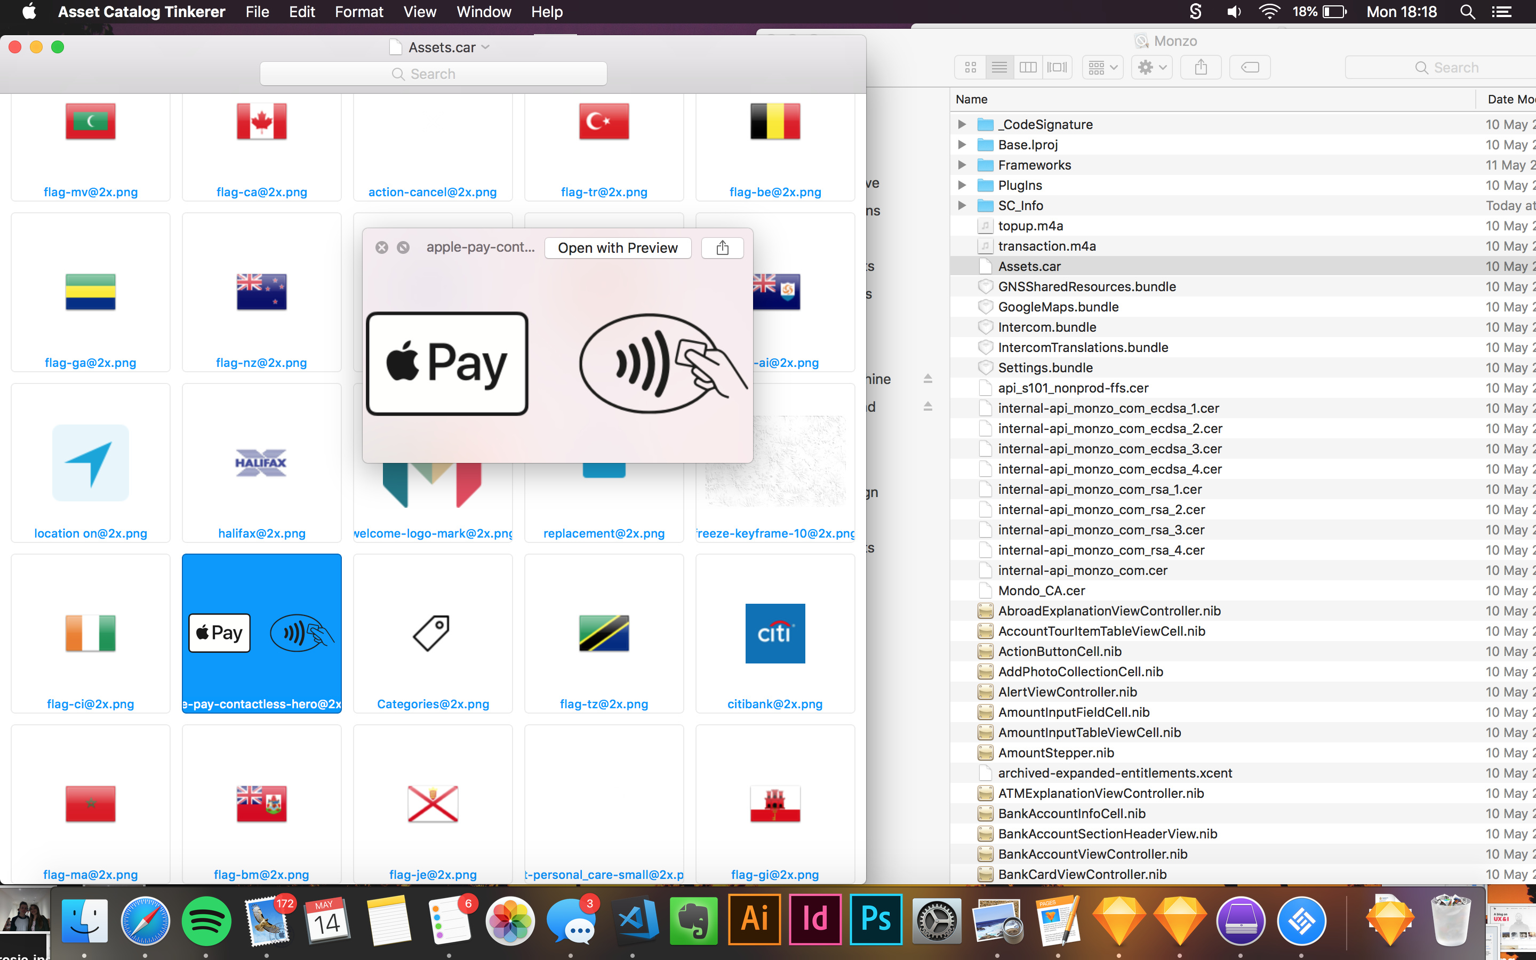Open Finder from the Dock
This screenshot has height=960, width=1536.
click(84, 920)
